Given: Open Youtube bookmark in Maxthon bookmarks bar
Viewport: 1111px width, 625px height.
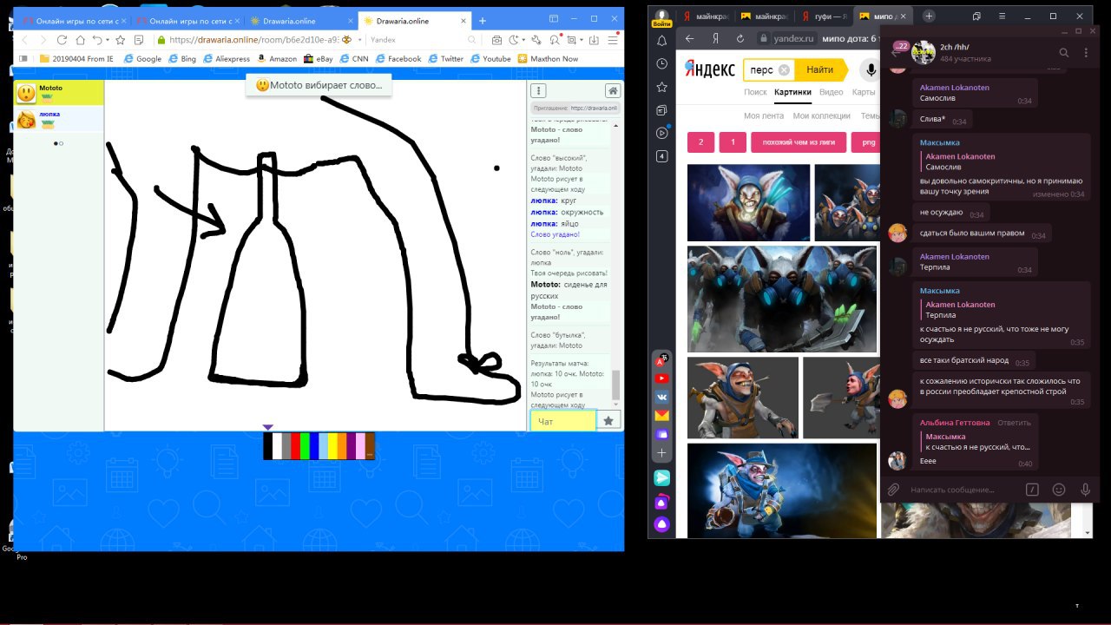Looking at the screenshot, I should click(490, 59).
